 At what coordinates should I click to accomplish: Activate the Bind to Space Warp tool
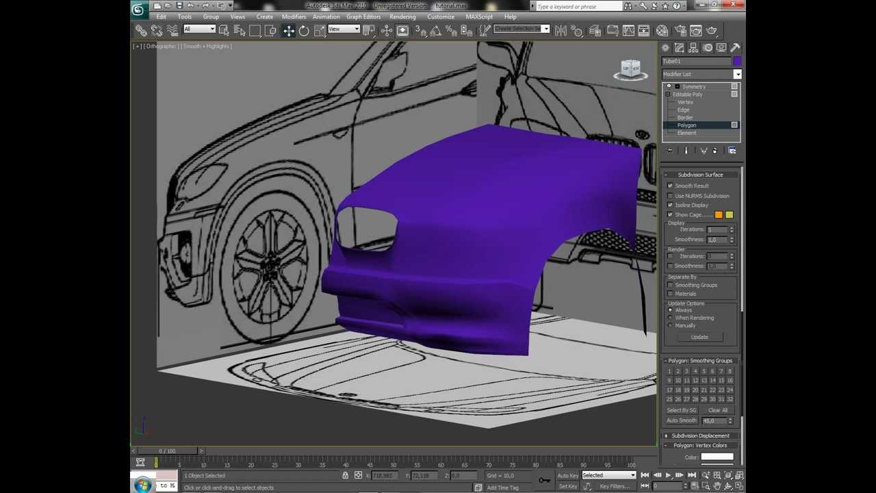[172, 30]
